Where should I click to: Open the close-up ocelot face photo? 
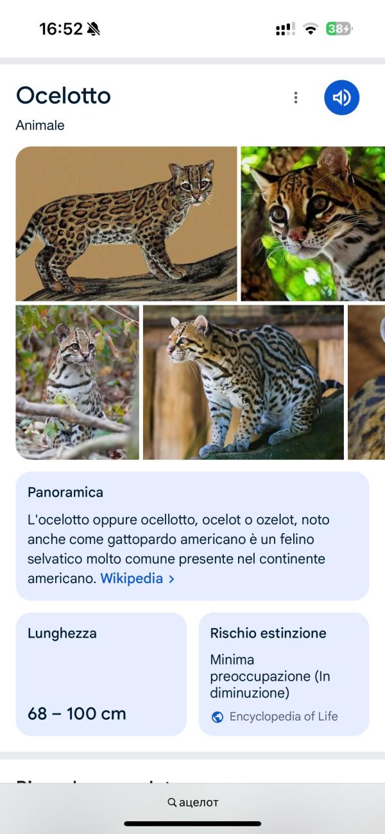tap(313, 224)
